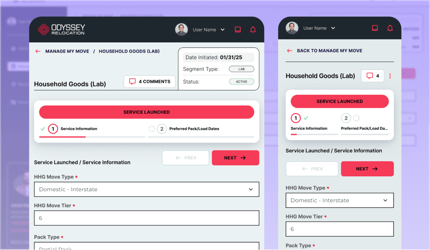Click the NEXT button in mobile view
The width and height of the screenshot is (430, 250).
coord(367,169)
